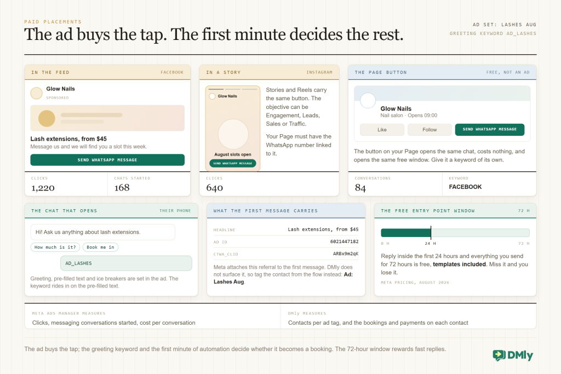Click 'The Chat That Opens' card header
561x374 pixels.
[x=111, y=211]
